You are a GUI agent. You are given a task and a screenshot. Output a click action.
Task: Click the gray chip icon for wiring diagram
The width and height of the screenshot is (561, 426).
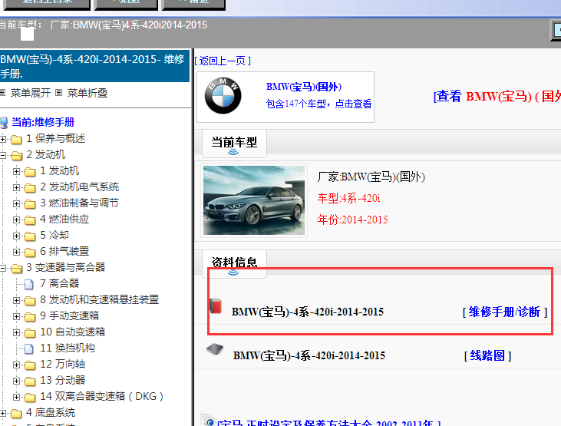tap(215, 349)
